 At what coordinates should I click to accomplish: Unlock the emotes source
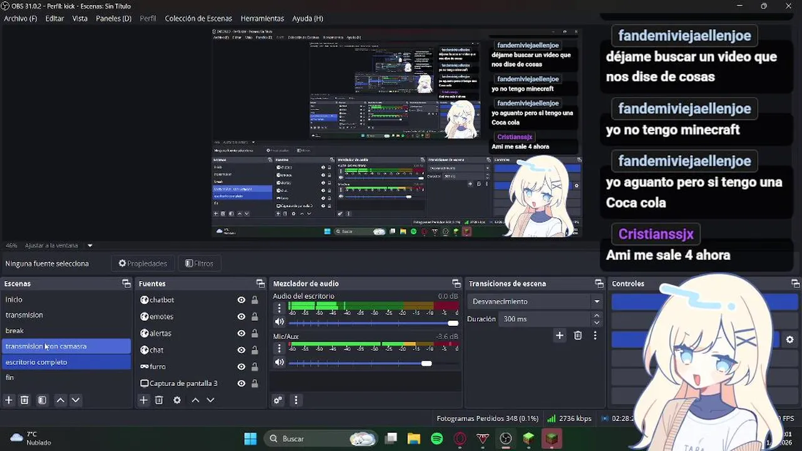(x=255, y=317)
